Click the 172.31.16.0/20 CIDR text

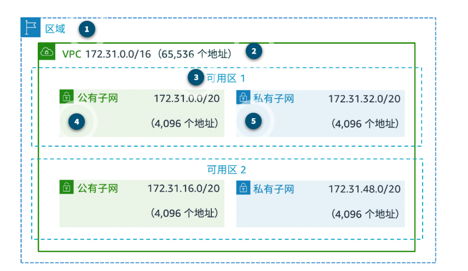184,188
